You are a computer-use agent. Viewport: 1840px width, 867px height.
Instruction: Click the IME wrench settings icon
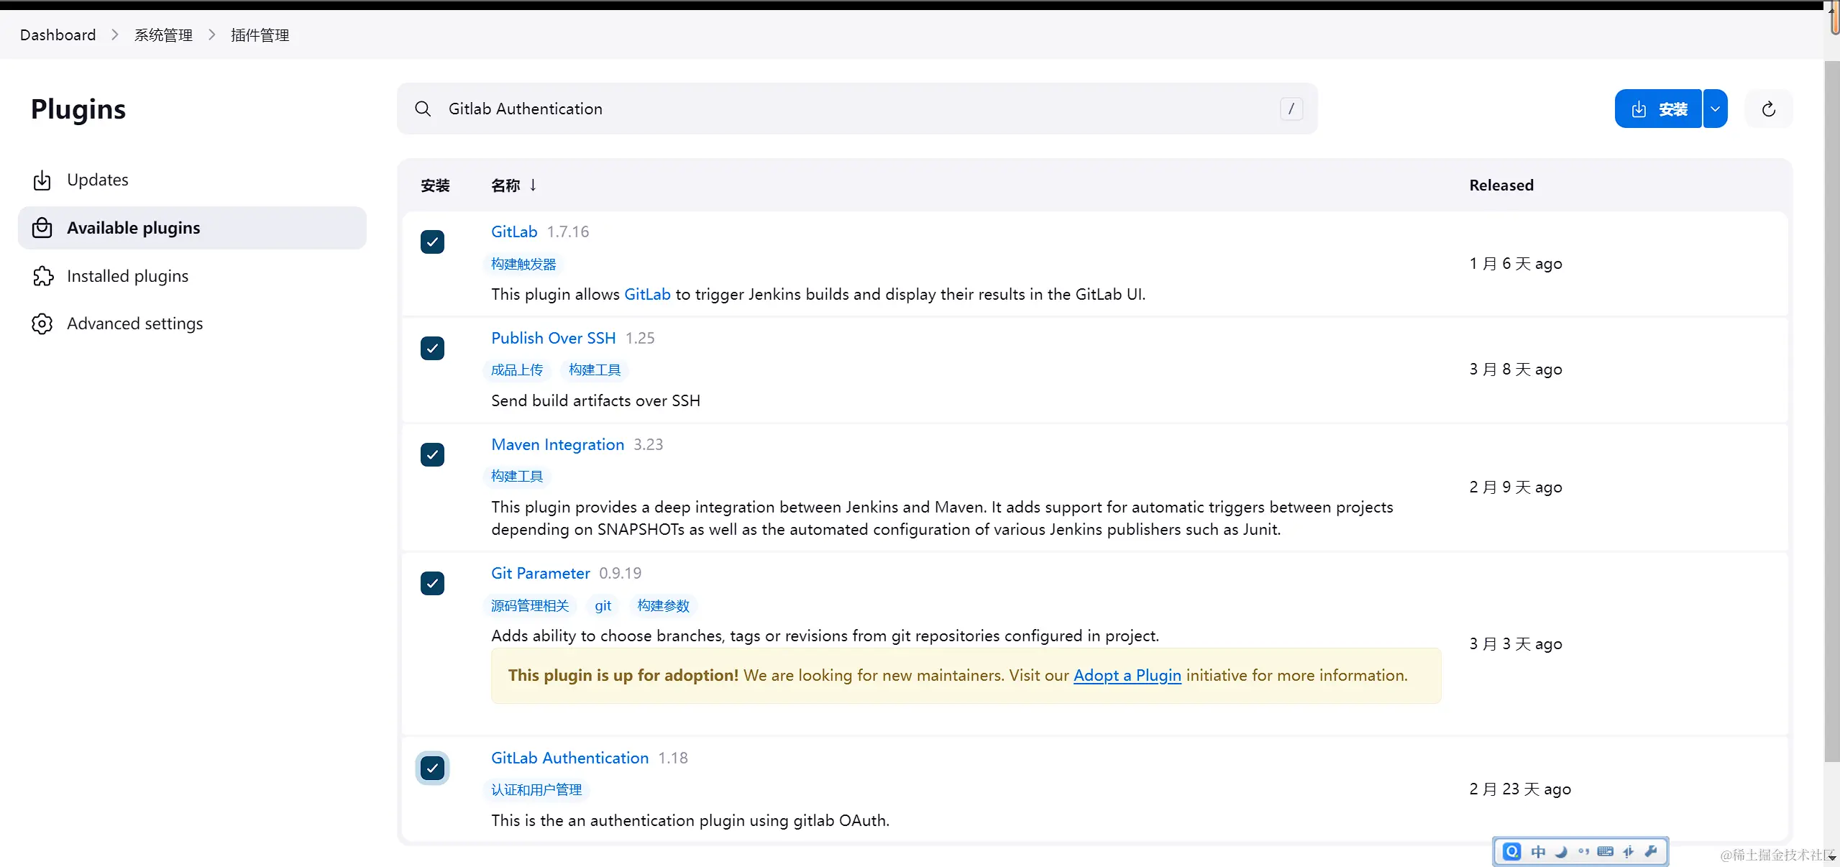pos(1651,851)
